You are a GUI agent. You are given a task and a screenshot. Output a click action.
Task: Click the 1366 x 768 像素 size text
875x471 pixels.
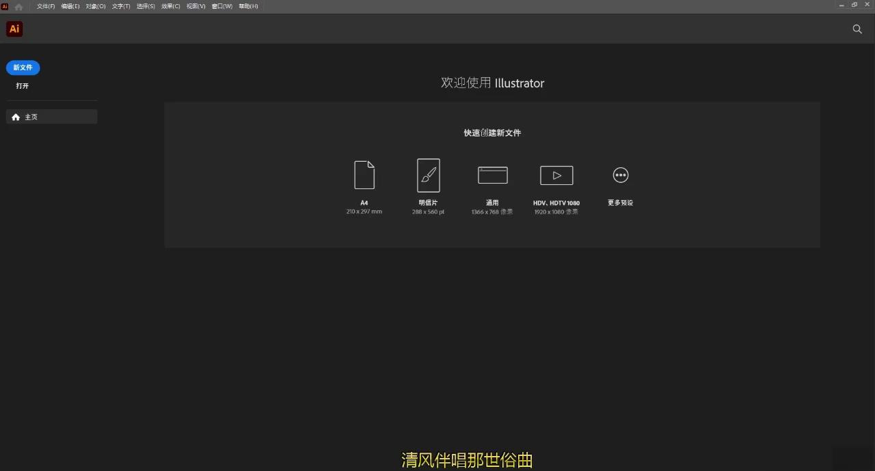(492, 212)
